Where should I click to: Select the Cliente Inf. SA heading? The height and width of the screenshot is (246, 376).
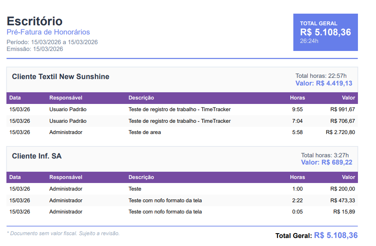click(x=37, y=156)
